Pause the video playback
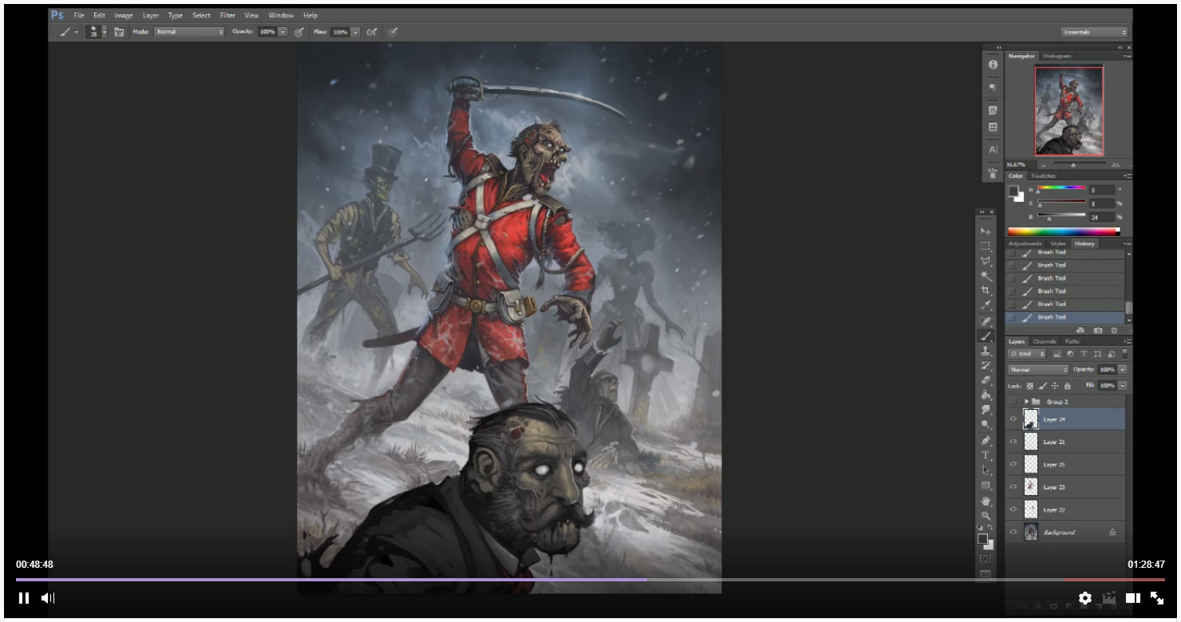Screen dimensions: 1181x622 [24, 598]
